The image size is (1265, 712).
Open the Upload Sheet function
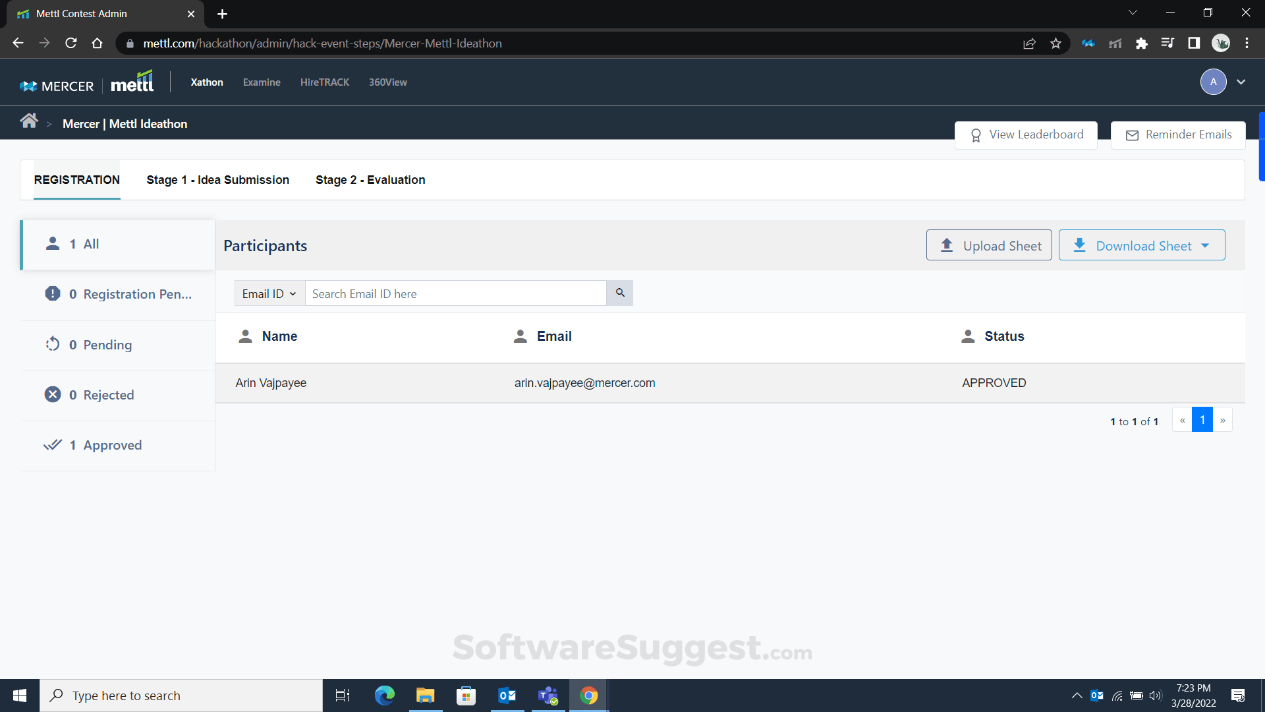pos(988,245)
